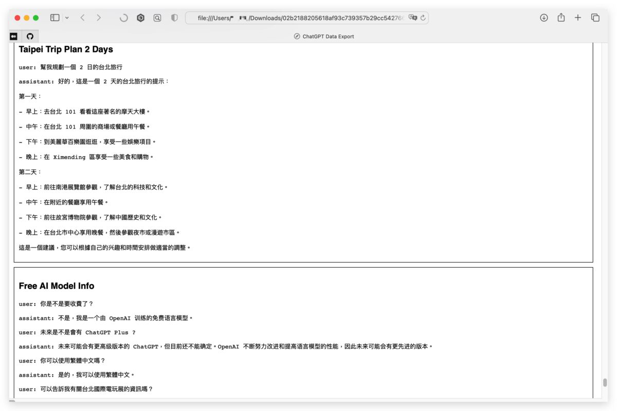Image resolution: width=617 pixels, height=411 pixels.
Task: Click the line "user: 未來是不是會有 ChatGPT Plus ?"
Action: point(77,332)
